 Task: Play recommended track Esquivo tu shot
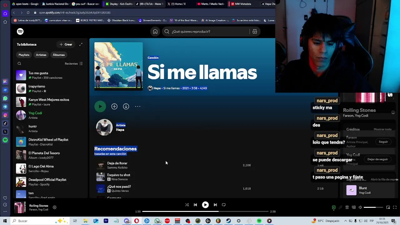101,177
